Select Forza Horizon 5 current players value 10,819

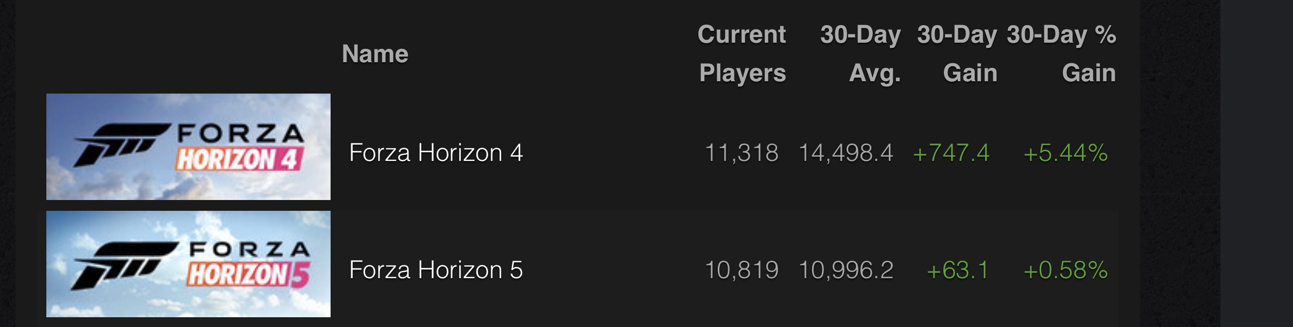click(741, 270)
